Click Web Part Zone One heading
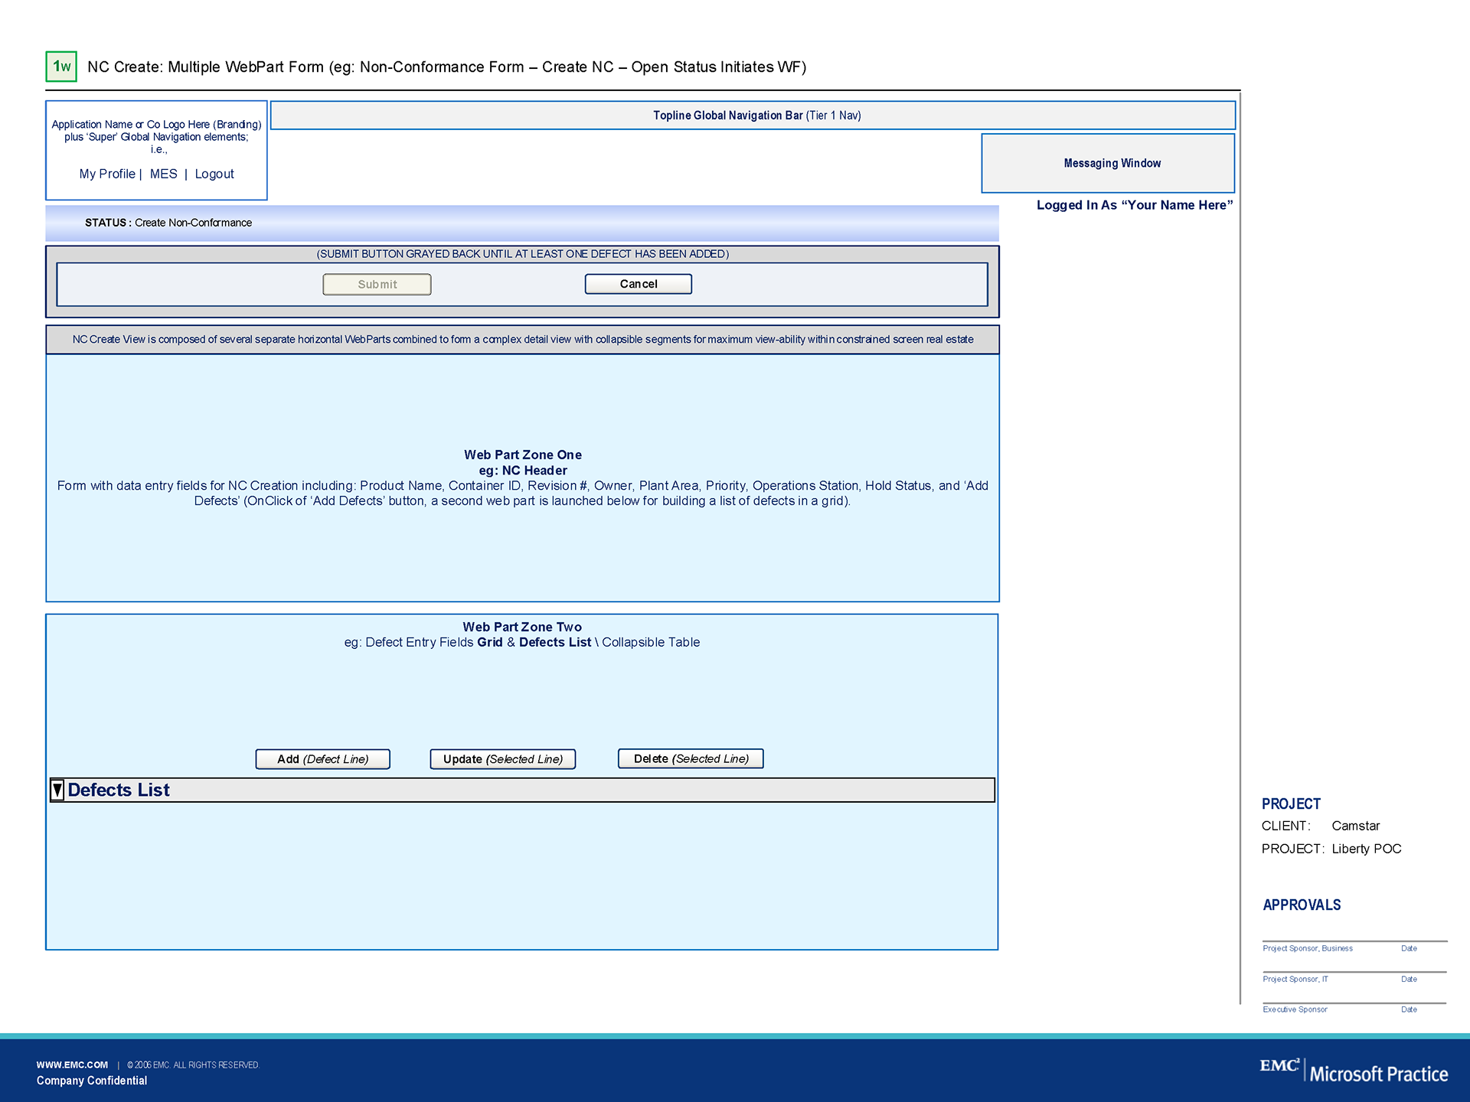 coord(522,455)
